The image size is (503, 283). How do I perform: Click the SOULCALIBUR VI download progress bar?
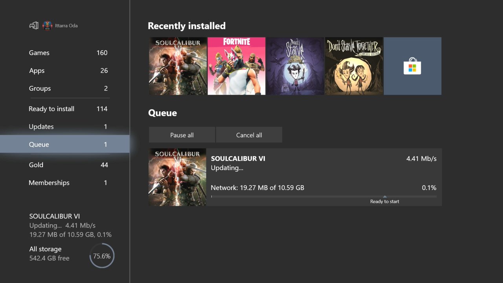[x=324, y=196]
